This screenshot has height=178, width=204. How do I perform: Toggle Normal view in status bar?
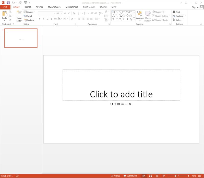[144, 176]
